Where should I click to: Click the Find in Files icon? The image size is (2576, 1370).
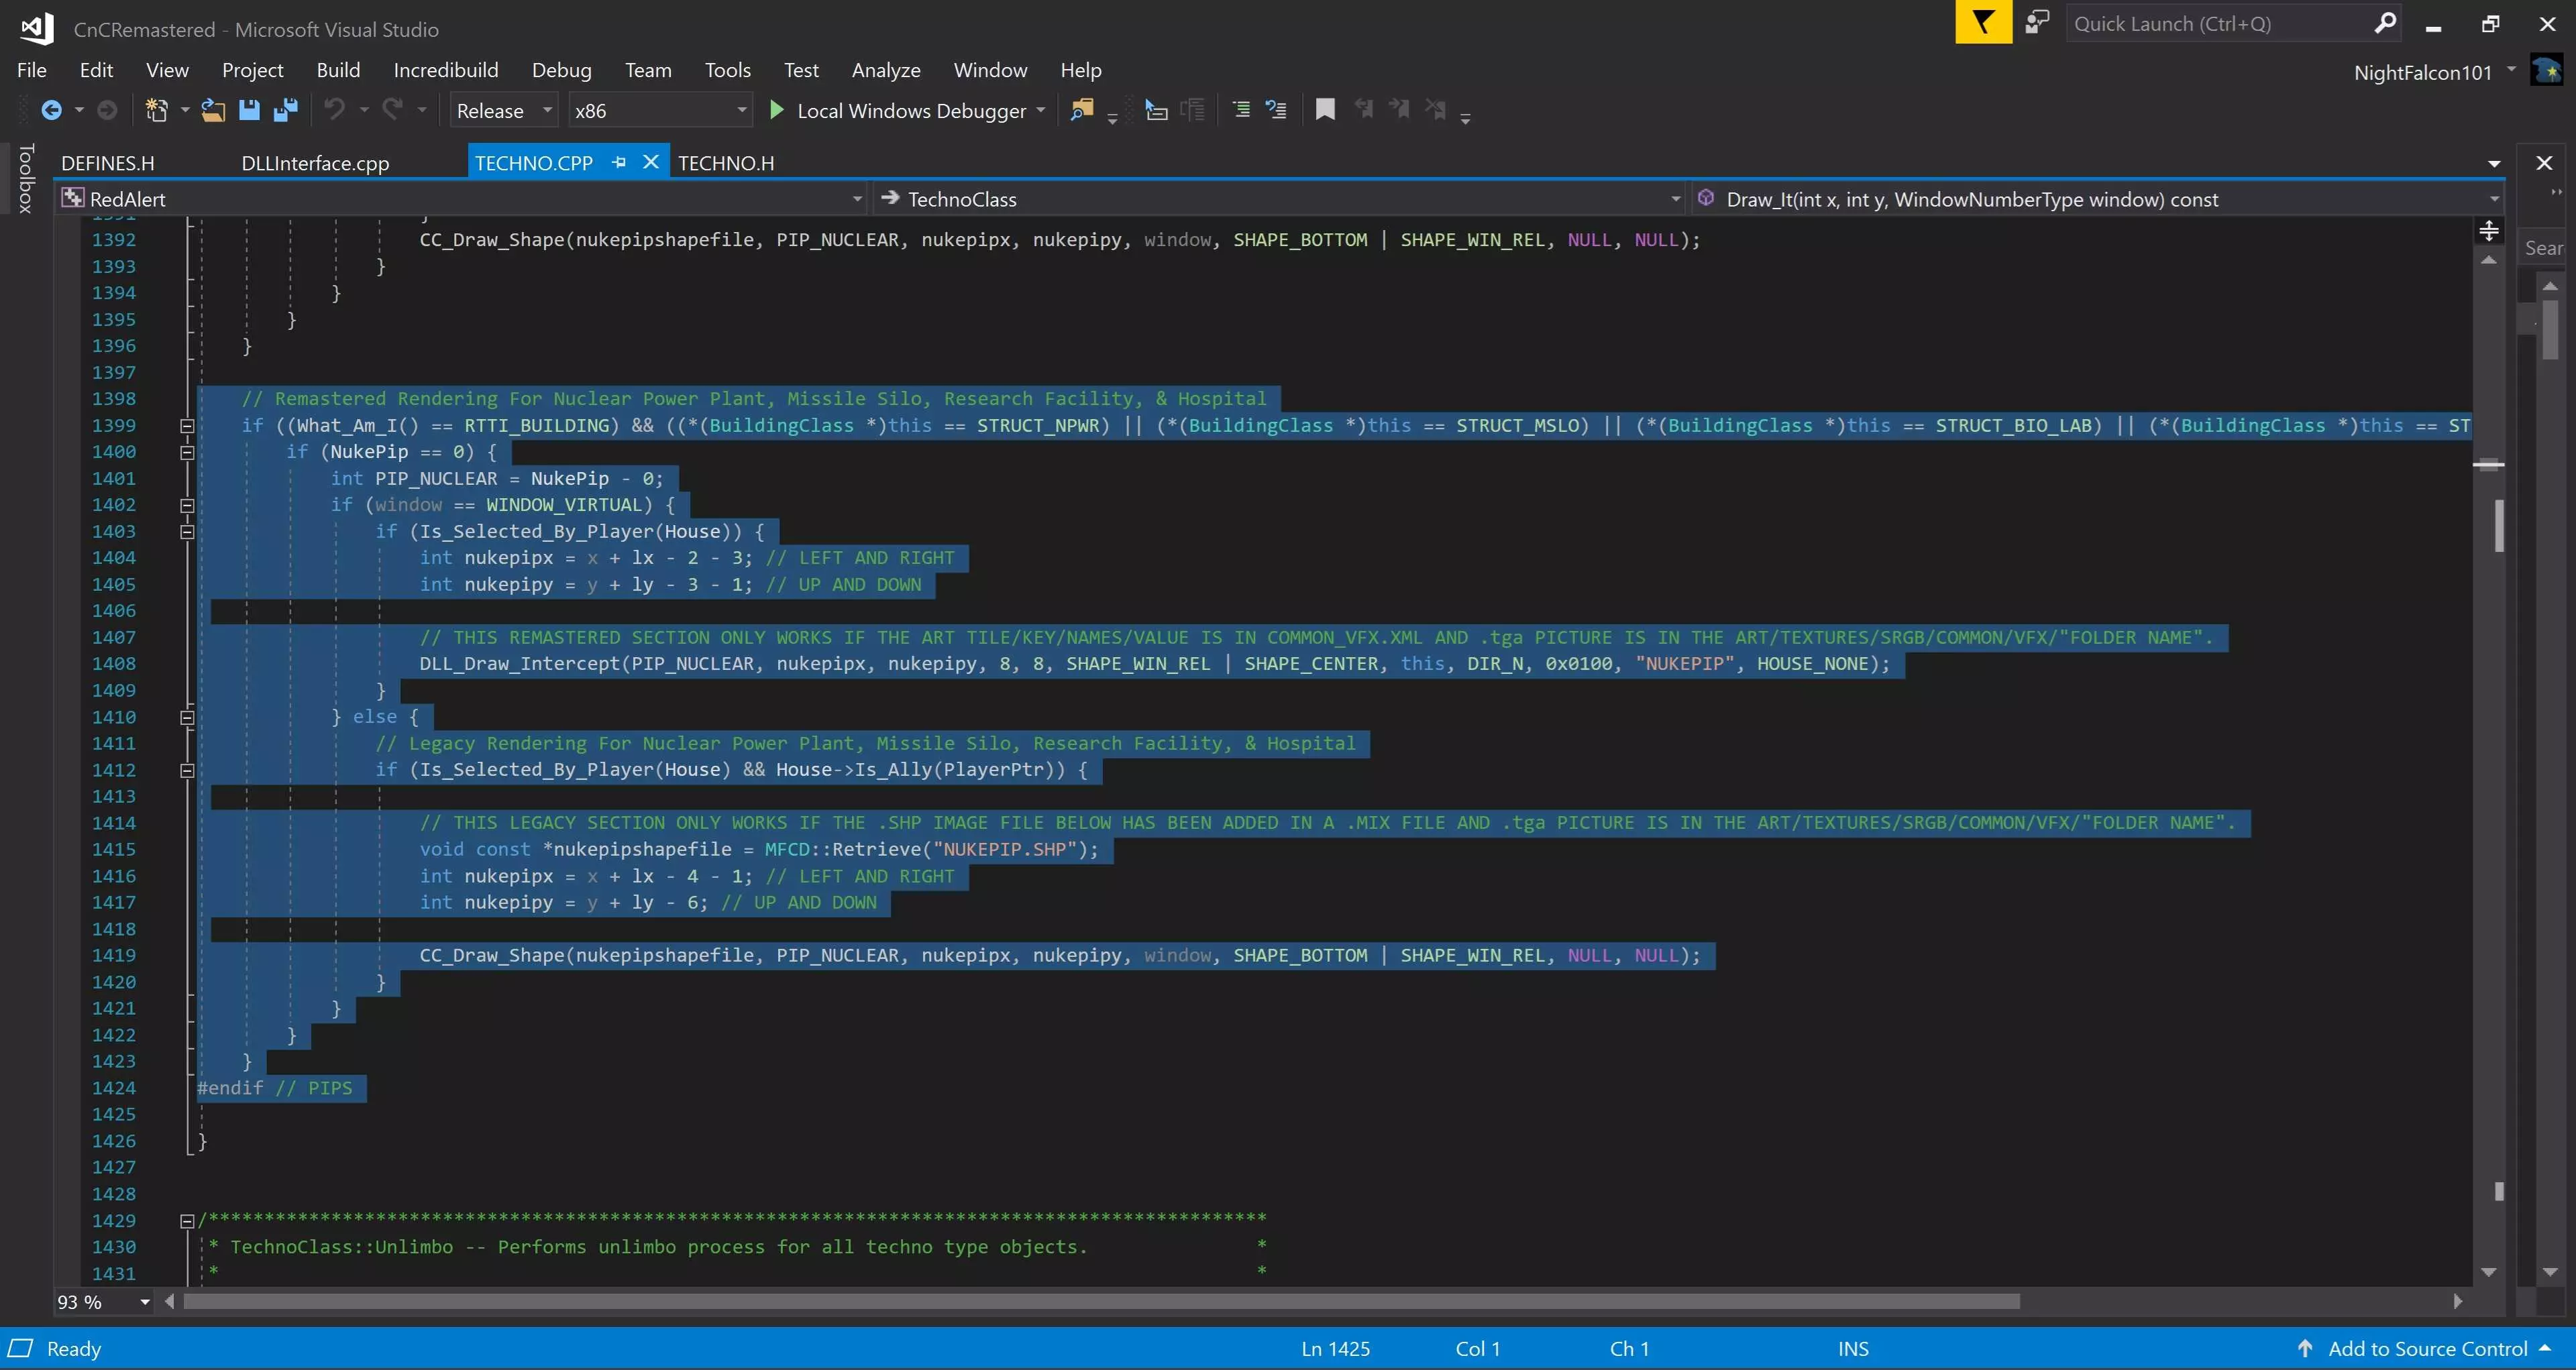coord(1081,110)
